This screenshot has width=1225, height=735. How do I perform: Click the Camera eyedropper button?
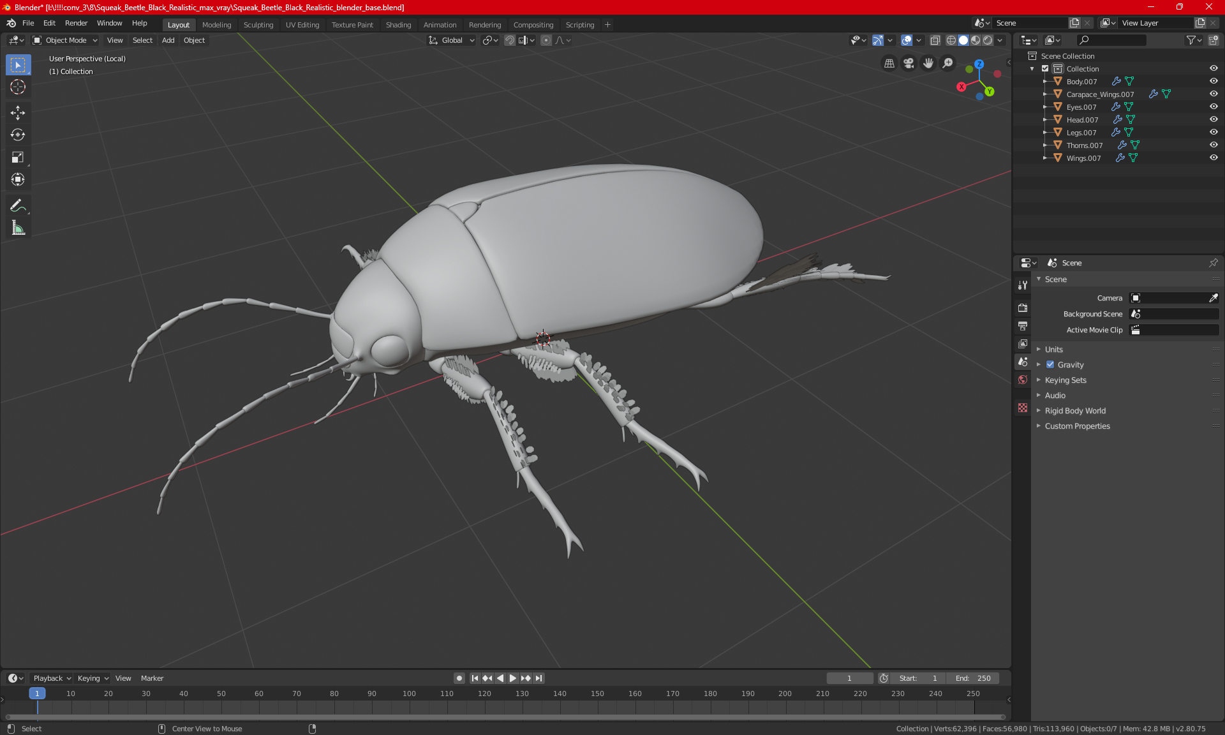coord(1213,298)
